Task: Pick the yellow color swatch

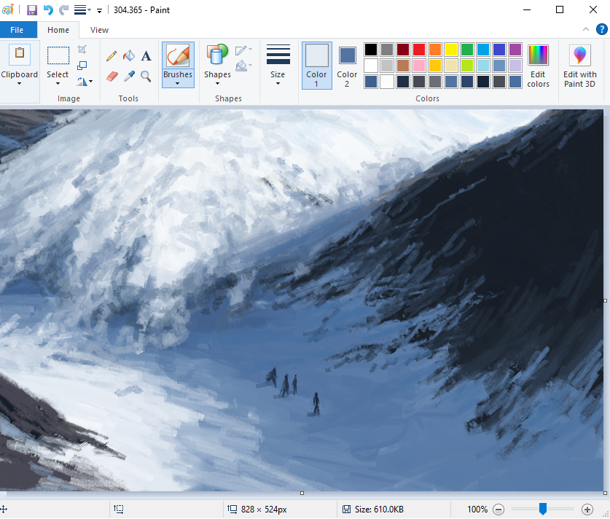Action: (x=451, y=50)
